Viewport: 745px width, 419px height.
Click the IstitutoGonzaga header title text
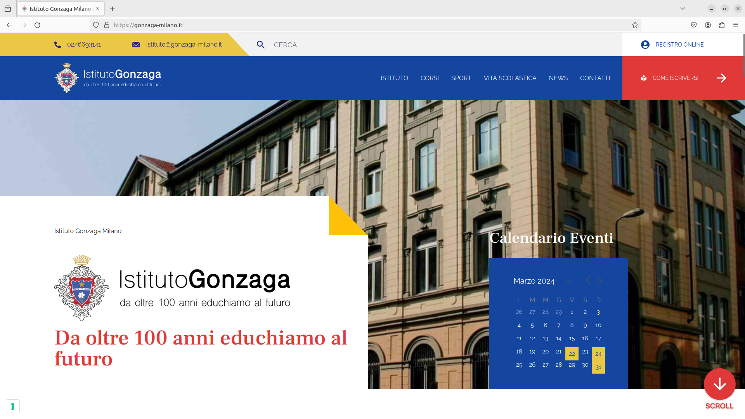(122, 74)
